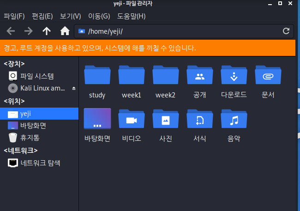The height and width of the screenshot is (211, 300).
Task: Go back with the left arrow button
Action: 11,31
